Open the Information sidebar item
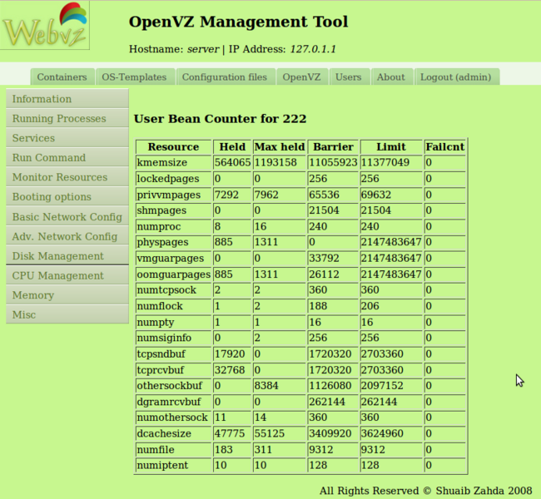Screen dimensions: 541x499 (67, 99)
